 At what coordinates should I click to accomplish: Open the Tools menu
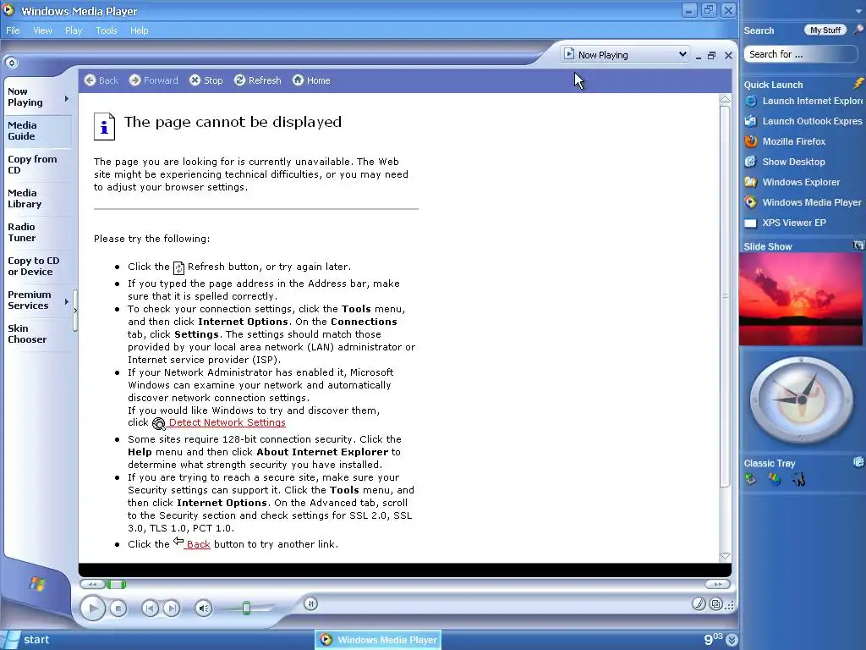pos(106,30)
